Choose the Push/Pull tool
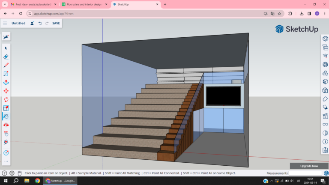 [x=6, y=82]
